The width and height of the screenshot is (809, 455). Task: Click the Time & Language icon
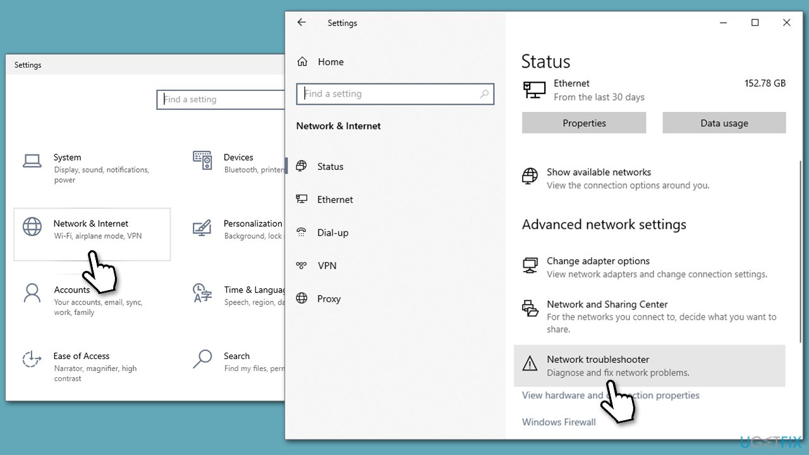(202, 293)
